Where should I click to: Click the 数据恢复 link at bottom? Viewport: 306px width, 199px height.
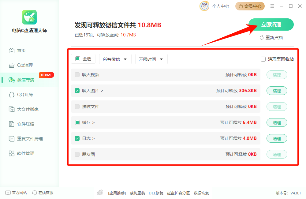pos(201,193)
